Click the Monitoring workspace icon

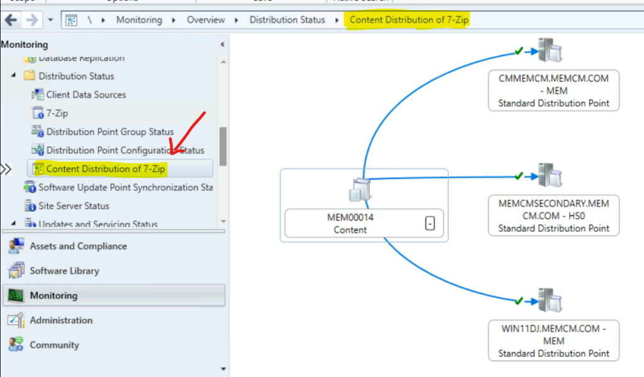click(x=16, y=295)
